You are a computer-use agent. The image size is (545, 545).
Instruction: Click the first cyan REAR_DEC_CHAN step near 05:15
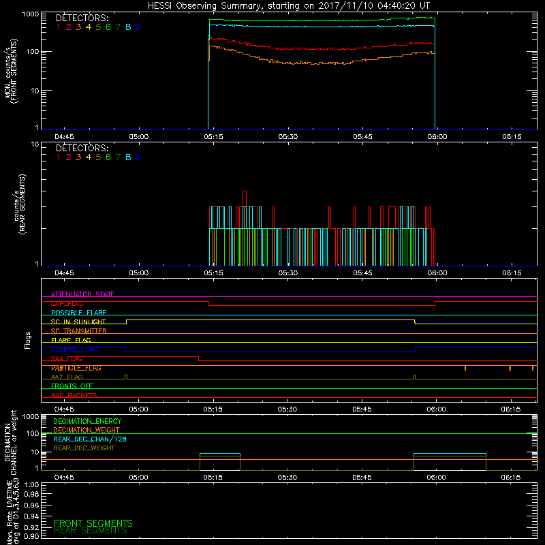(219, 454)
